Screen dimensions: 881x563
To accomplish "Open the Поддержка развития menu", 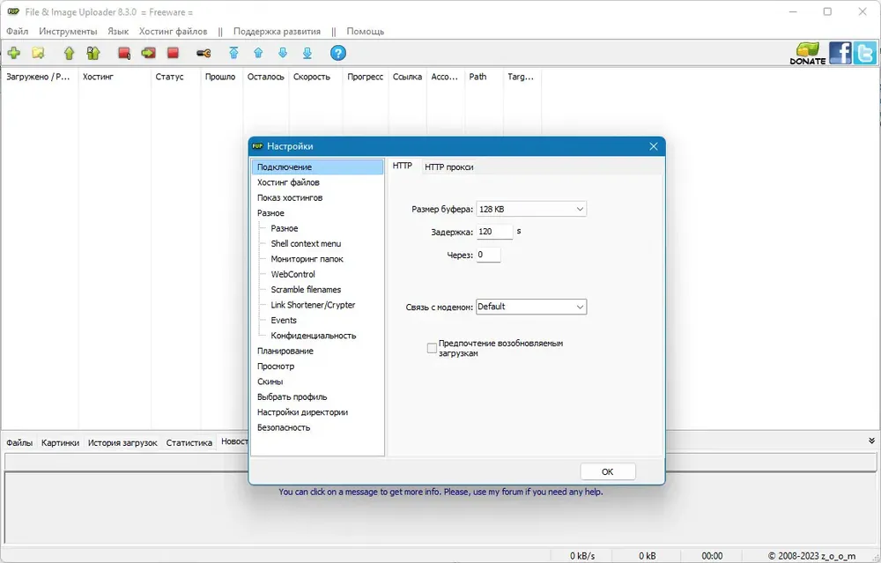I will click(x=277, y=31).
